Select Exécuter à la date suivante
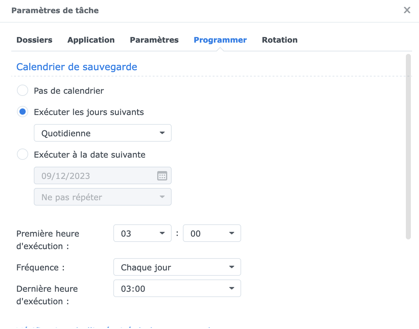419x329 pixels. click(x=23, y=154)
